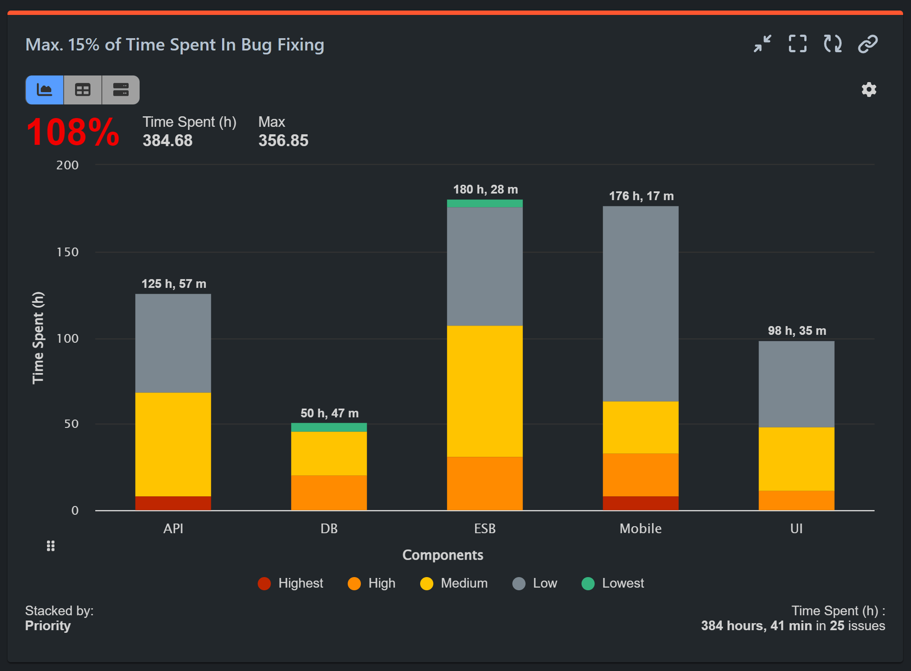Collapse the widget using the shrink icon
Viewport: 911px width, 671px height.
(762, 44)
